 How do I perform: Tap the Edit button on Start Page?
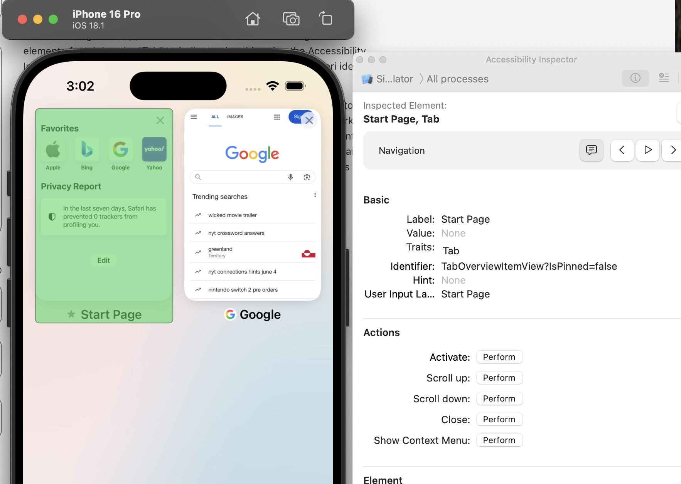click(x=104, y=260)
